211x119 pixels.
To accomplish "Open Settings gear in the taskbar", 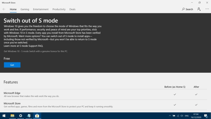I will [21, 116].
